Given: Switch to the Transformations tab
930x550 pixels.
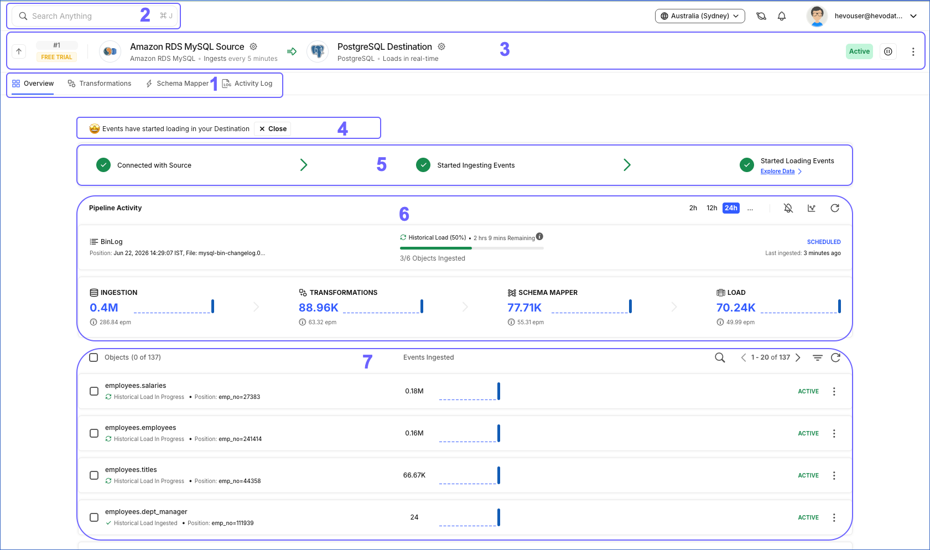Looking at the screenshot, I should (100, 84).
